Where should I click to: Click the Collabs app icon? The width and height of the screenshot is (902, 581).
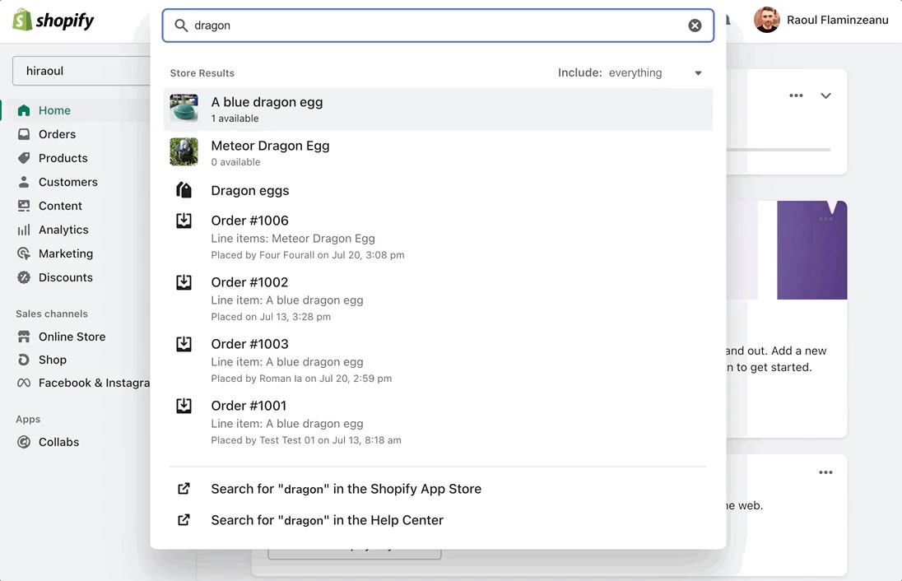(24, 442)
